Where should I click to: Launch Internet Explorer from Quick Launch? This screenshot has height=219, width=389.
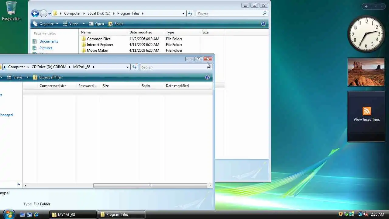coord(36,214)
